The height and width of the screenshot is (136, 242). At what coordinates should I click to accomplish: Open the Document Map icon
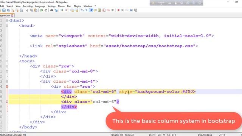coord(99,10)
